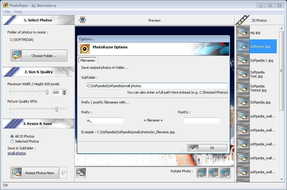Click the 3. Resize & Save header

point(38,124)
